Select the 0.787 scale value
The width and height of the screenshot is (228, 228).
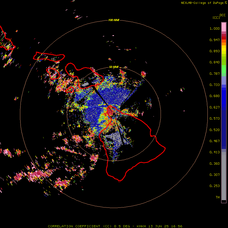coord(215,73)
